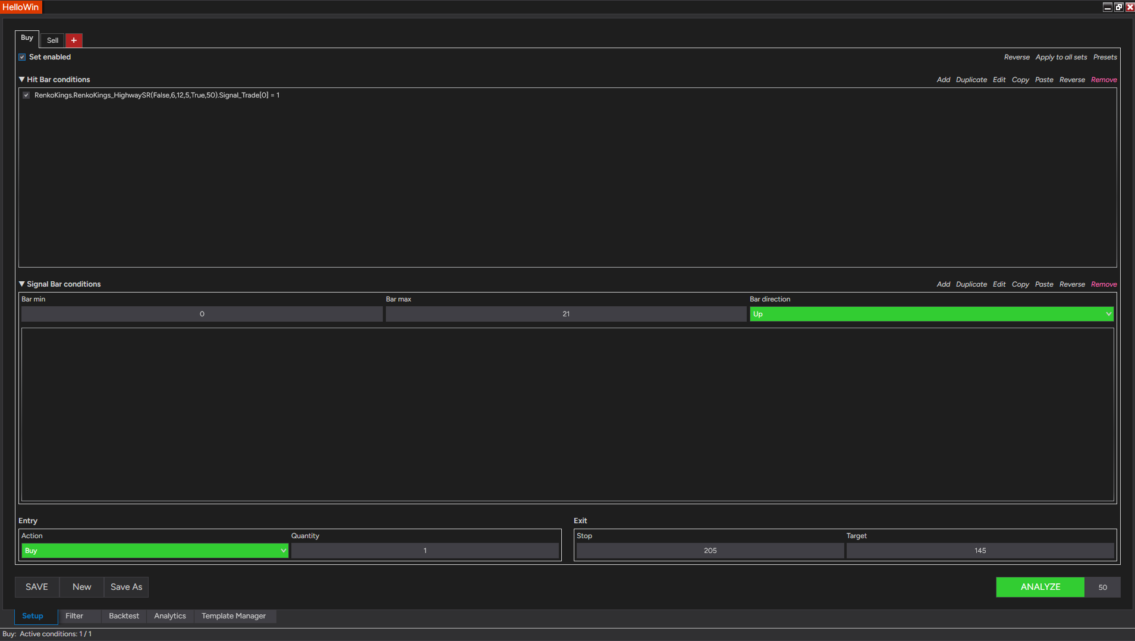Open Presets link

click(1105, 57)
